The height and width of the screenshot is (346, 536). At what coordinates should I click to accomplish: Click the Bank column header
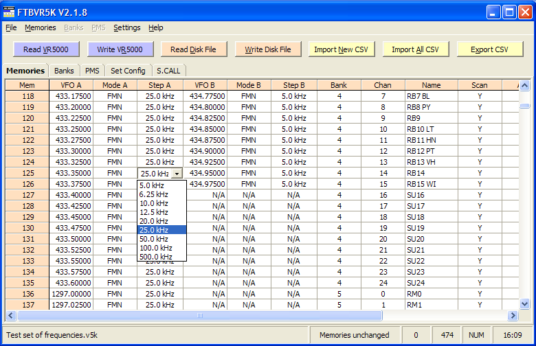pos(339,85)
